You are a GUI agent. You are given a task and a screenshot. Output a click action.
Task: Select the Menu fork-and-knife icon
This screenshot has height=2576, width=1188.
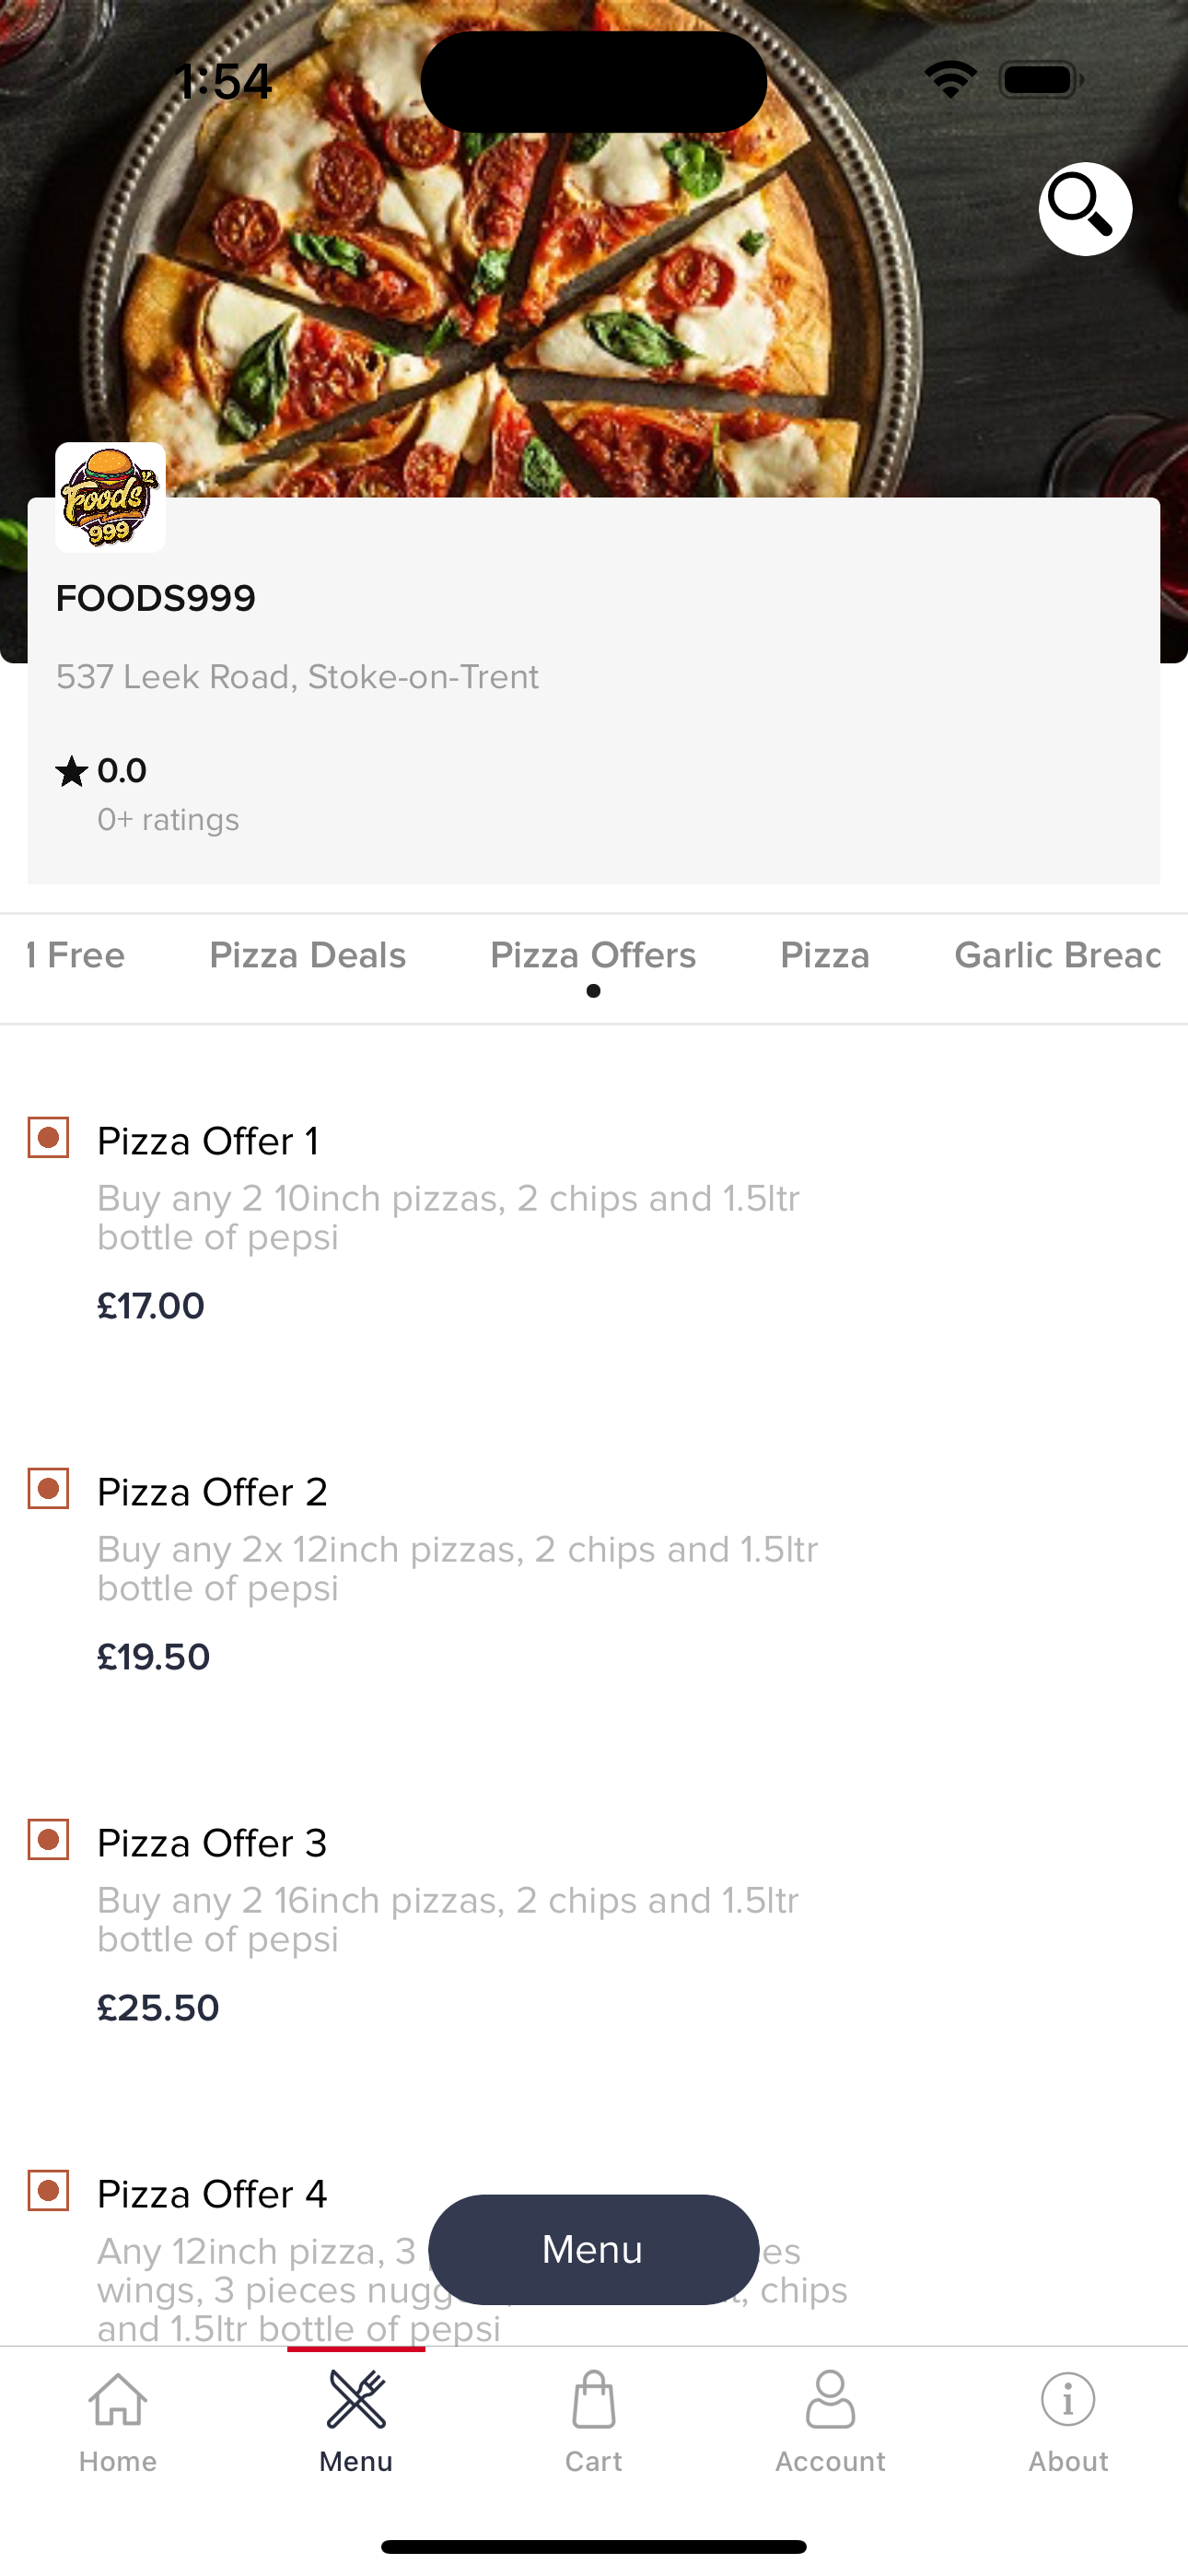pos(356,2399)
